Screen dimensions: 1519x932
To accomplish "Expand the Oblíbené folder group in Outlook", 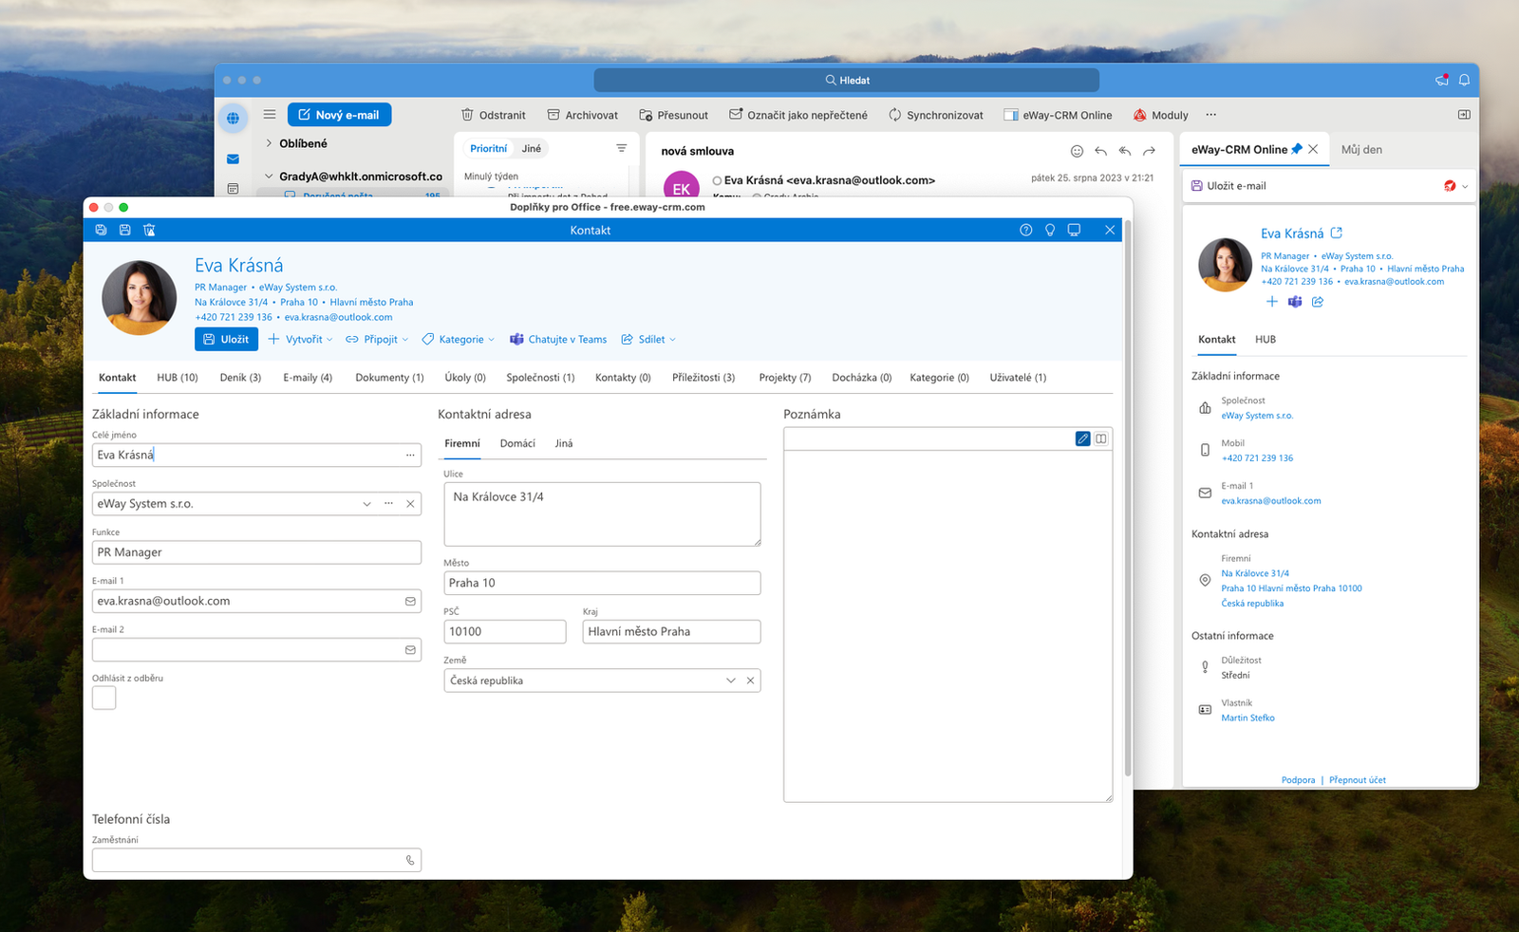I will [269, 143].
